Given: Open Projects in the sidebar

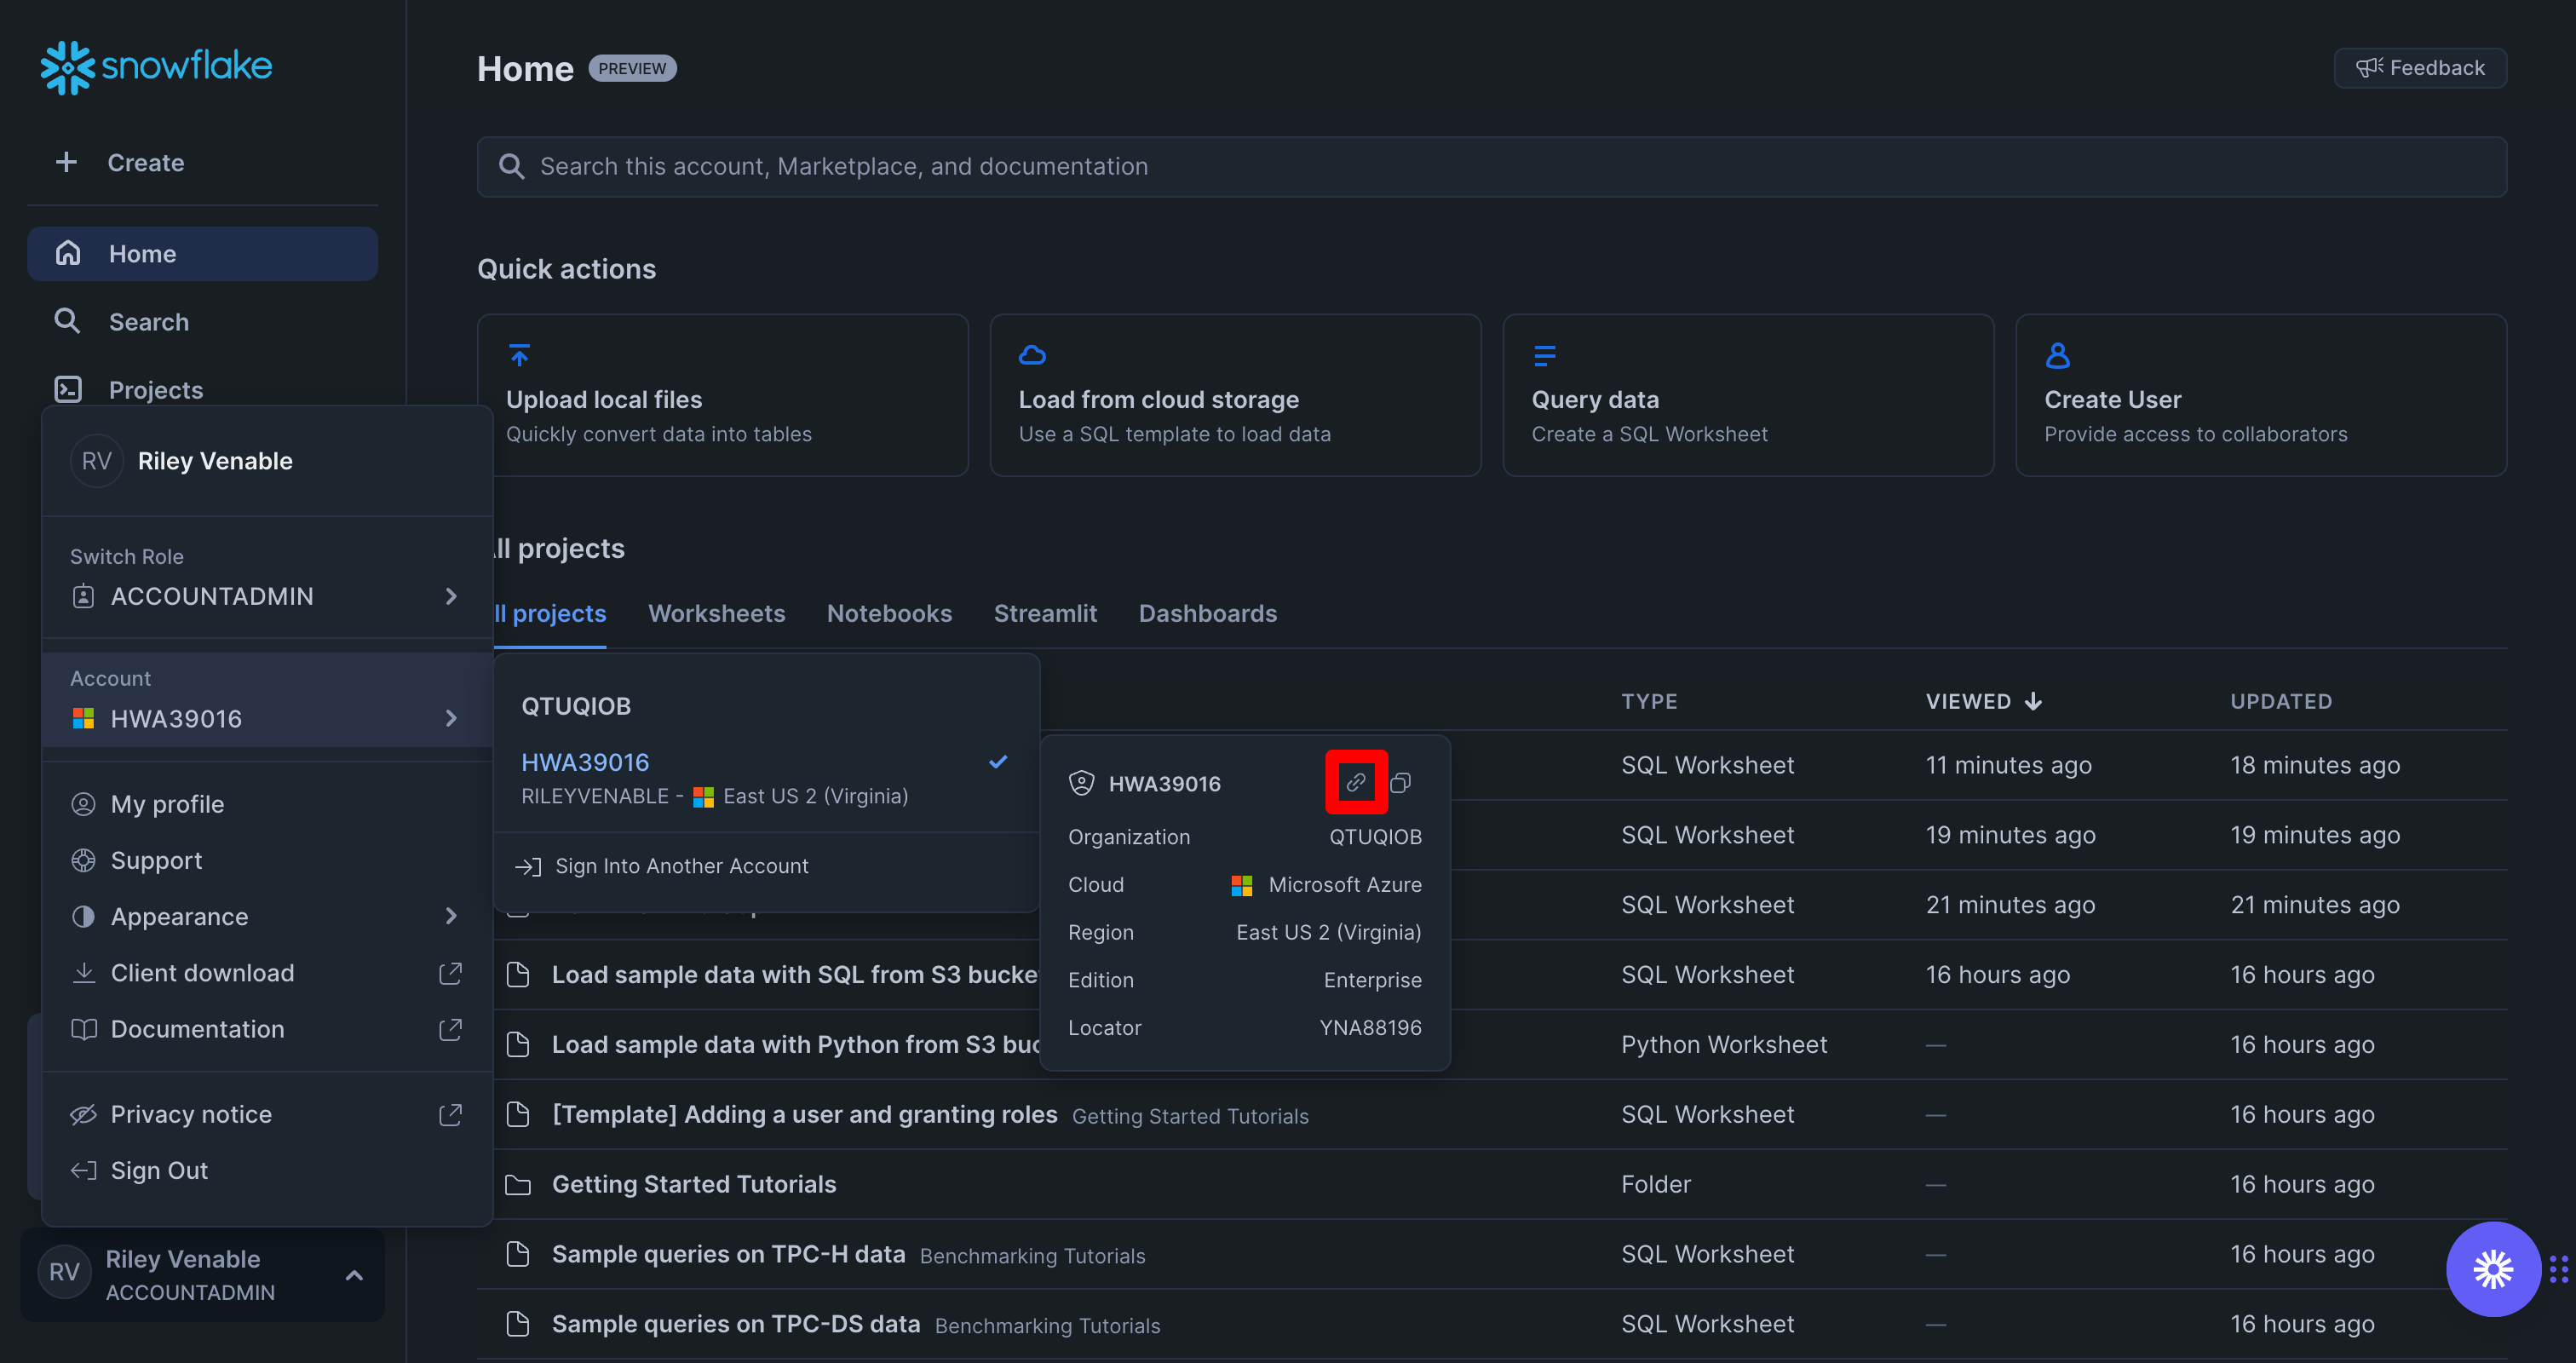Looking at the screenshot, I should 202,389.
